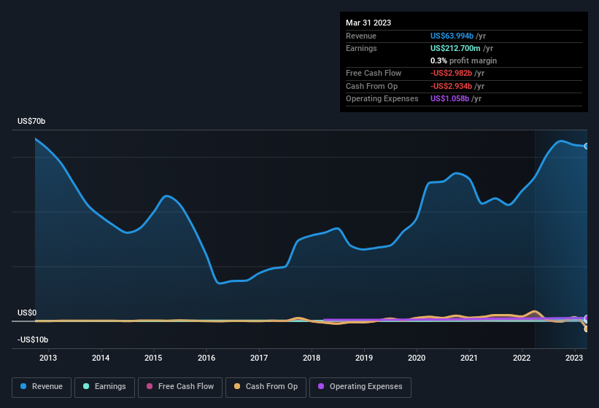This screenshot has height=408, width=599.
Task: Click the -US$2.934b cash from op value
Action: (x=451, y=86)
